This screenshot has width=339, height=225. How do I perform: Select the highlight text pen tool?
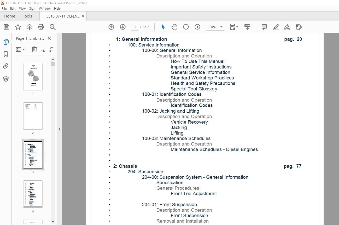(x=276, y=27)
